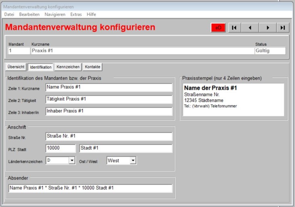This screenshot has height=207, width=295.
Task: Click the red eD edit button
Action: [218, 27]
